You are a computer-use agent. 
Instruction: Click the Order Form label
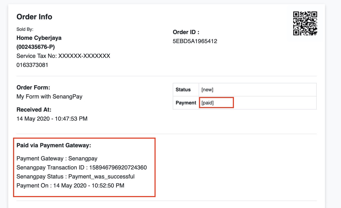[33, 88]
